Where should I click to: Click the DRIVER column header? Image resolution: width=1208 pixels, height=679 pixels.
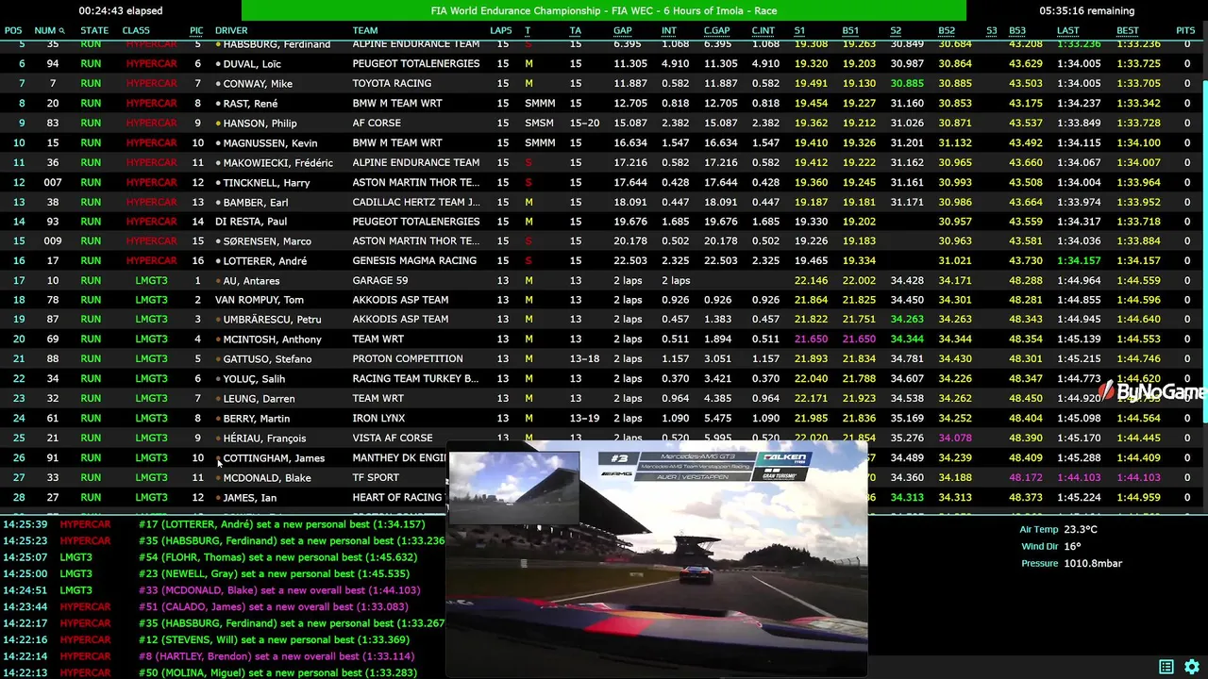click(231, 30)
